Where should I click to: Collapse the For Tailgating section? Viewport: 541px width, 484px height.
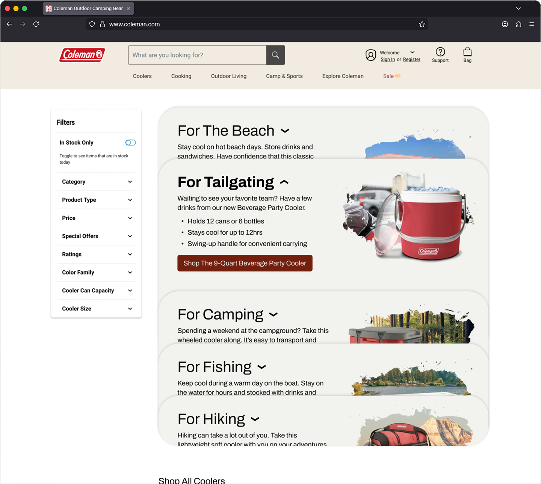coord(284,182)
